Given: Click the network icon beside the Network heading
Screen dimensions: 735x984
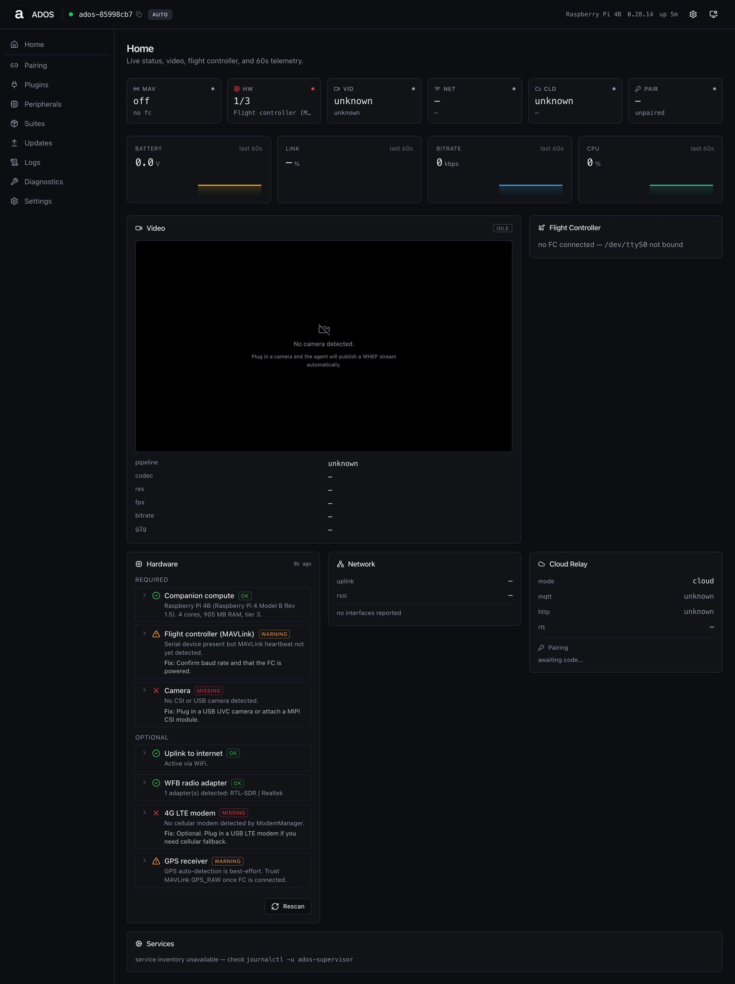Looking at the screenshot, I should pyautogui.click(x=340, y=564).
